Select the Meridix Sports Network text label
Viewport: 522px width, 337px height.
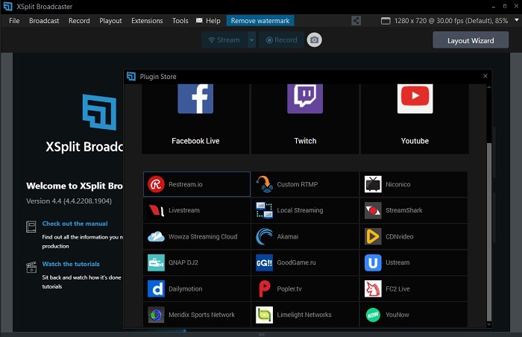click(x=201, y=315)
